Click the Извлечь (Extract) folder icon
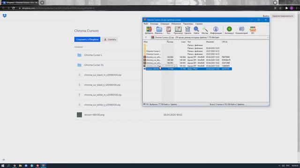300x168 pixels. [x=159, y=30]
